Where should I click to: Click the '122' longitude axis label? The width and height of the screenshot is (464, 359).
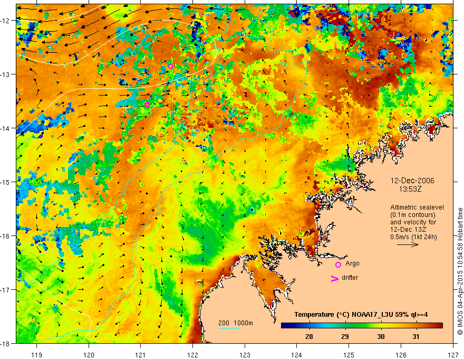[x=192, y=355]
